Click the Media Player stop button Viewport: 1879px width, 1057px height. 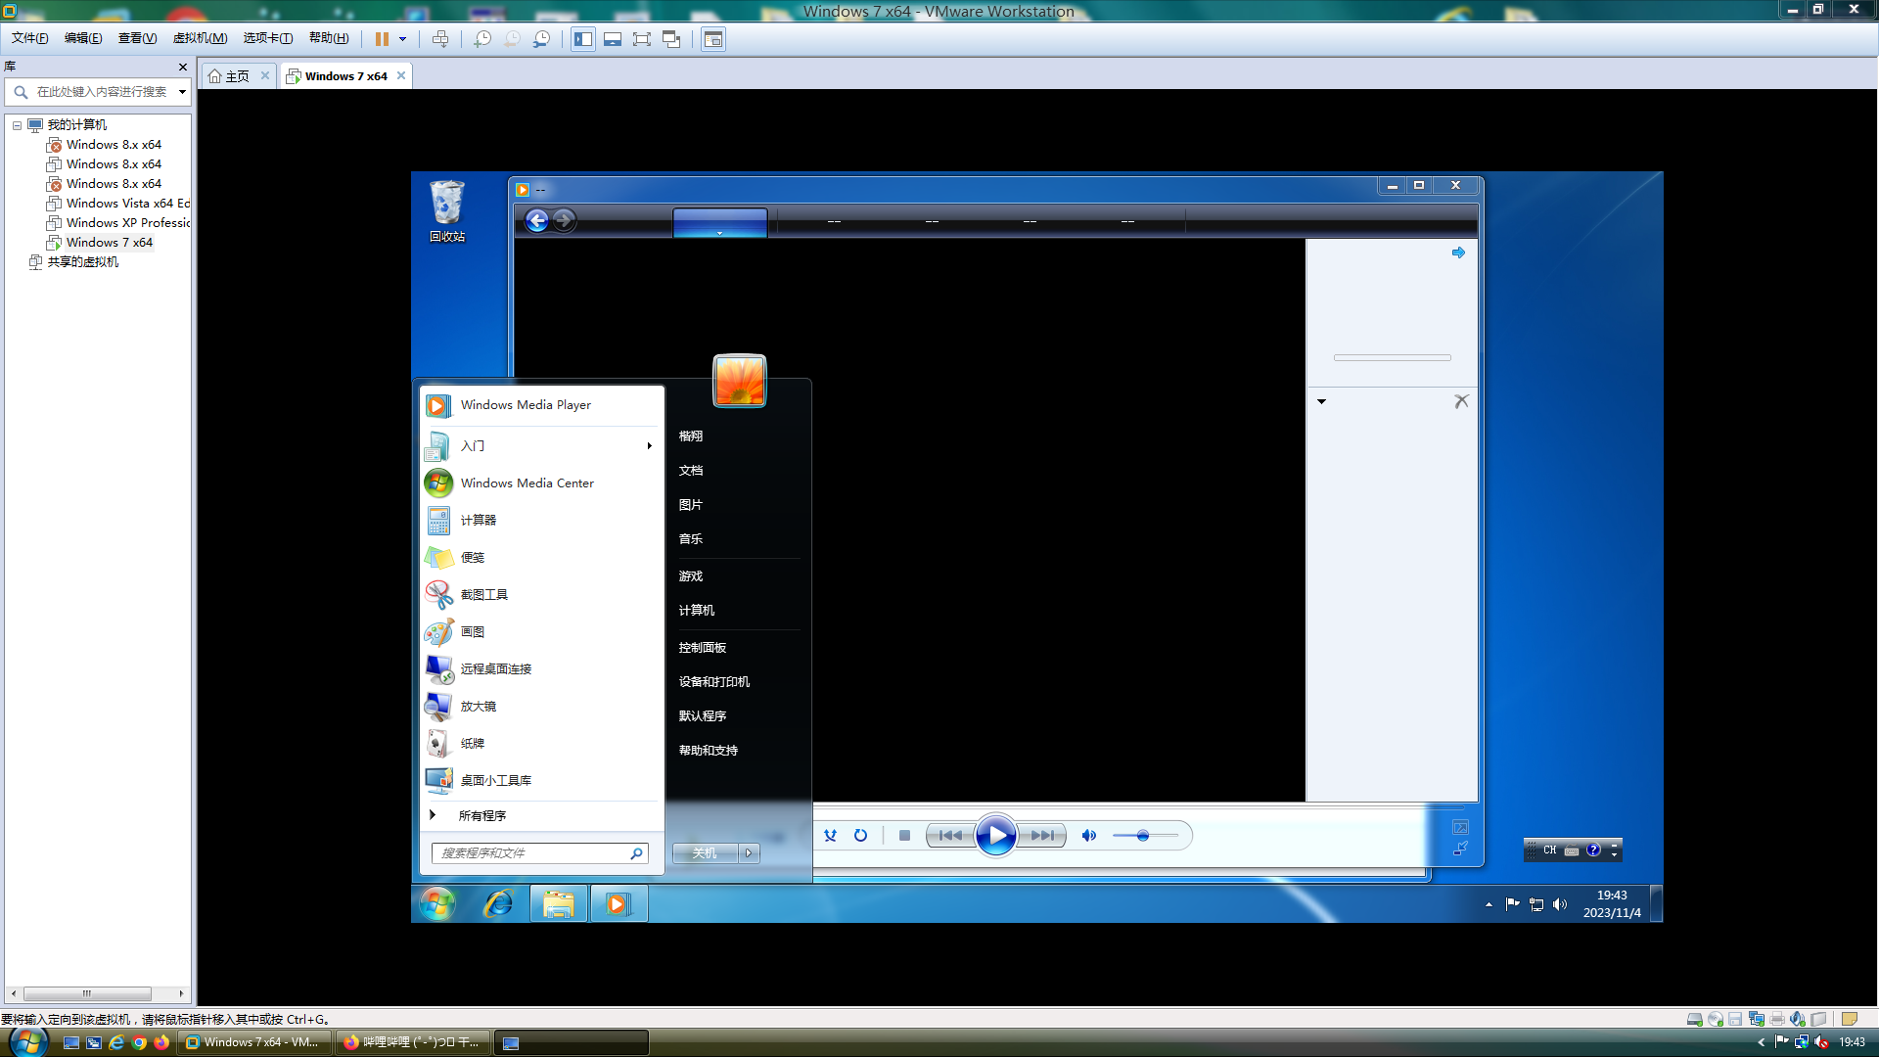(x=904, y=836)
